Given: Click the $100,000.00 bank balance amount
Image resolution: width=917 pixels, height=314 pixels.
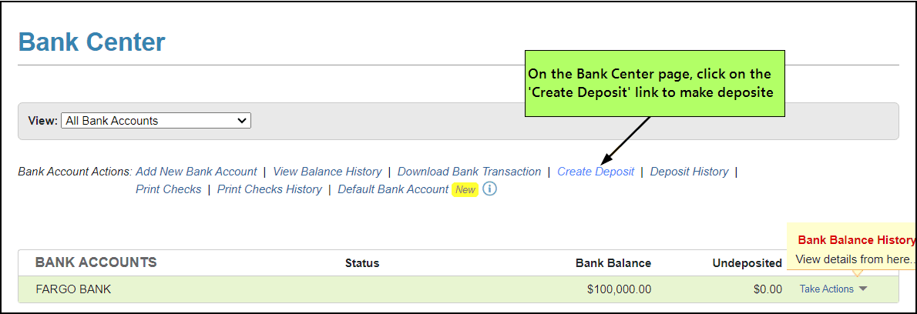Looking at the screenshot, I should point(619,289).
